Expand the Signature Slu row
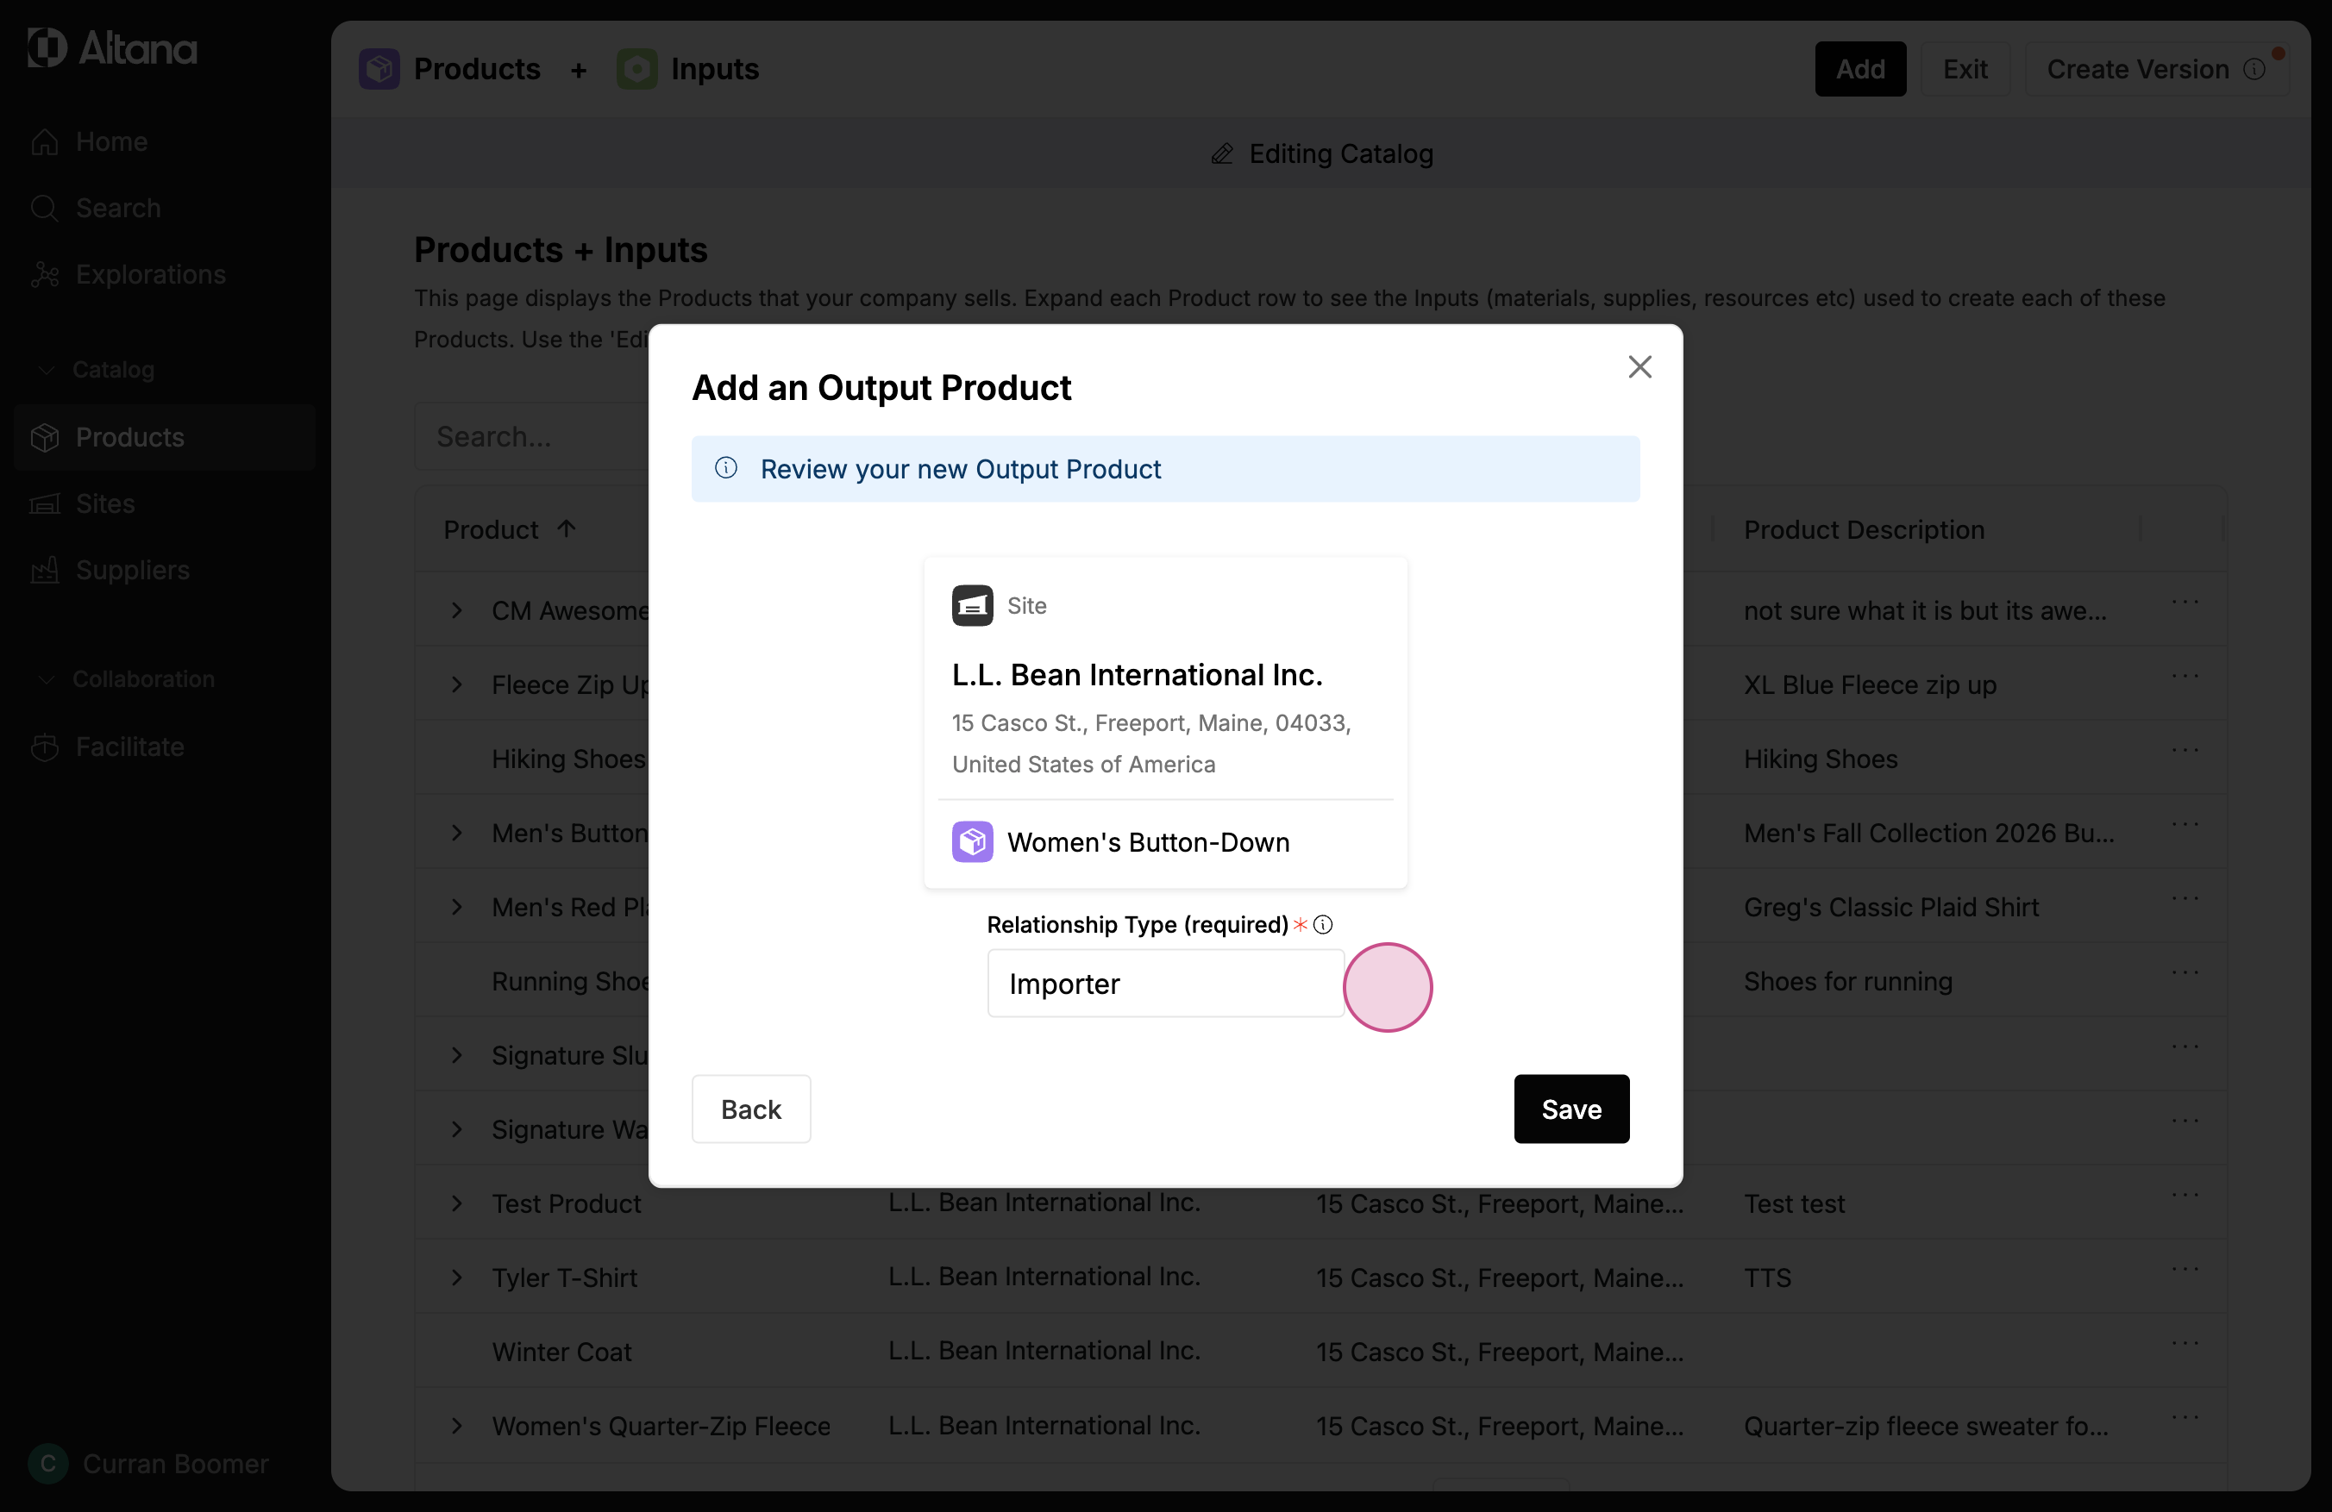Viewport: 2332px width, 1512px height. pyautogui.click(x=456, y=1054)
